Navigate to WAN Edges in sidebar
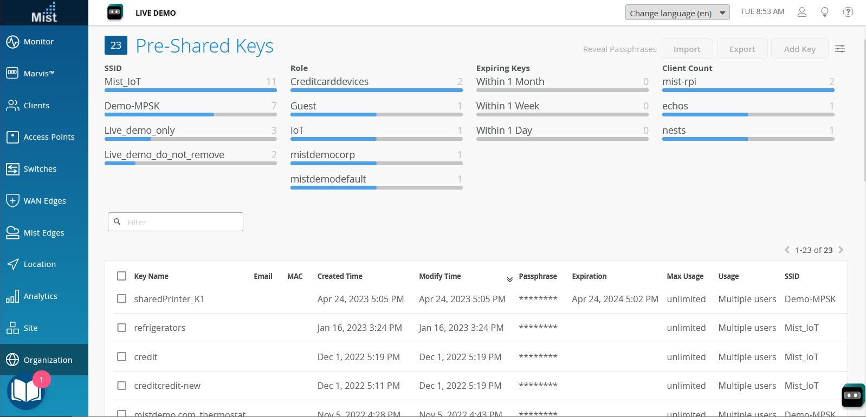The width and height of the screenshot is (866, 417). coord(44,201)
